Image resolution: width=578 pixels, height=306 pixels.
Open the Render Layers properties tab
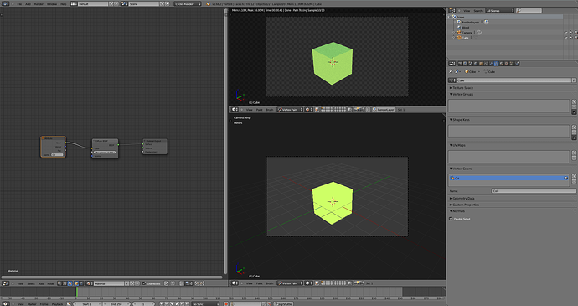point(465,64)
